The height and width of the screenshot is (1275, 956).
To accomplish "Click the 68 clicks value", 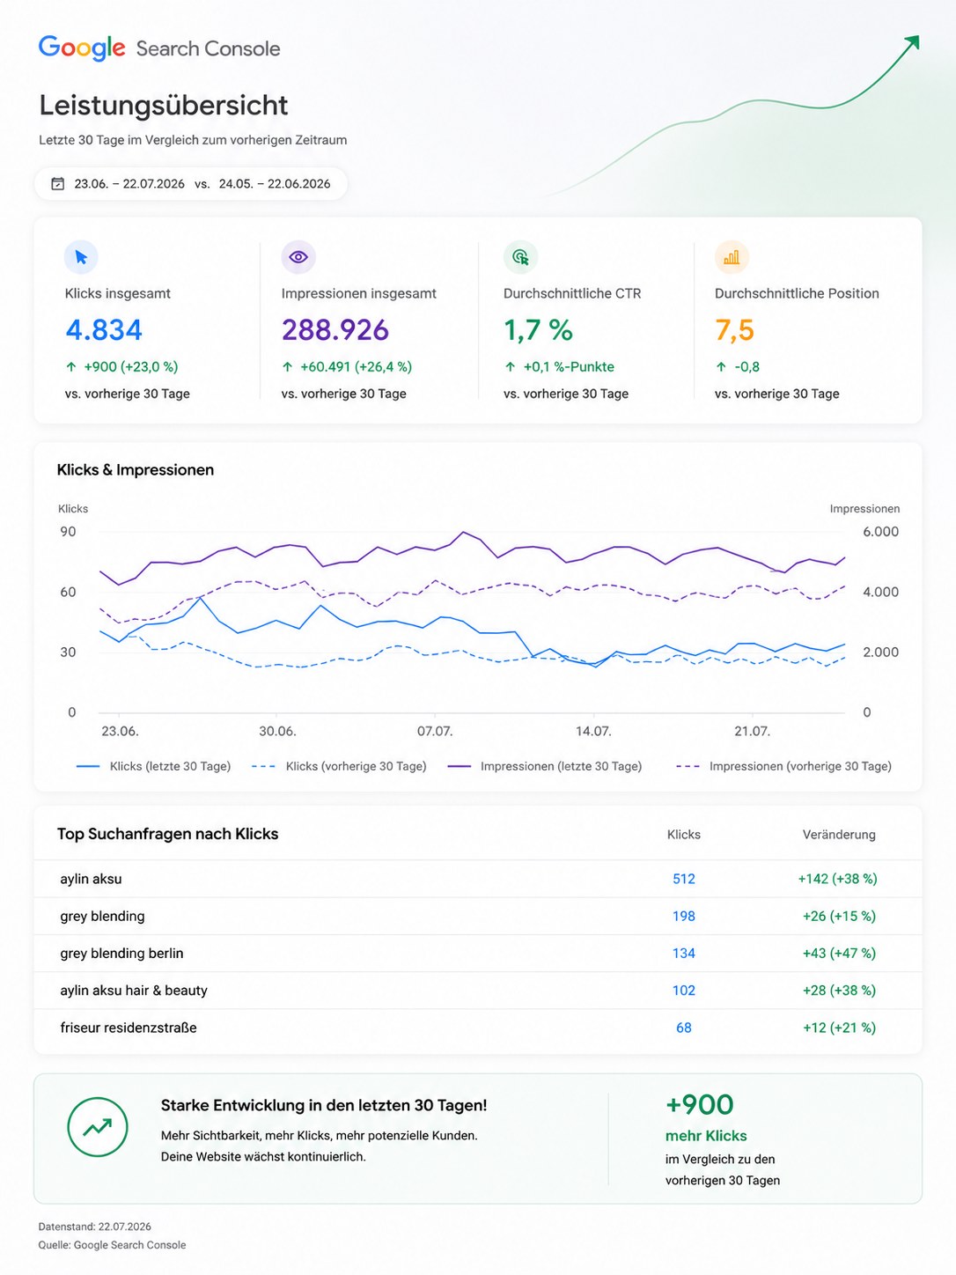I will pos(684,1028).
